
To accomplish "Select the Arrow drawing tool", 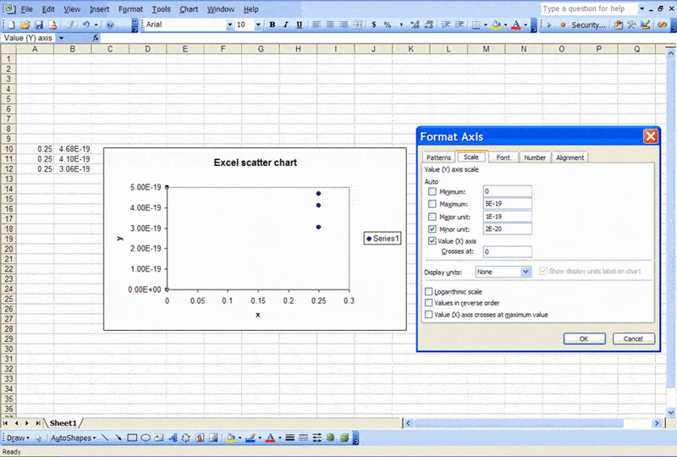I will [118, 438].
